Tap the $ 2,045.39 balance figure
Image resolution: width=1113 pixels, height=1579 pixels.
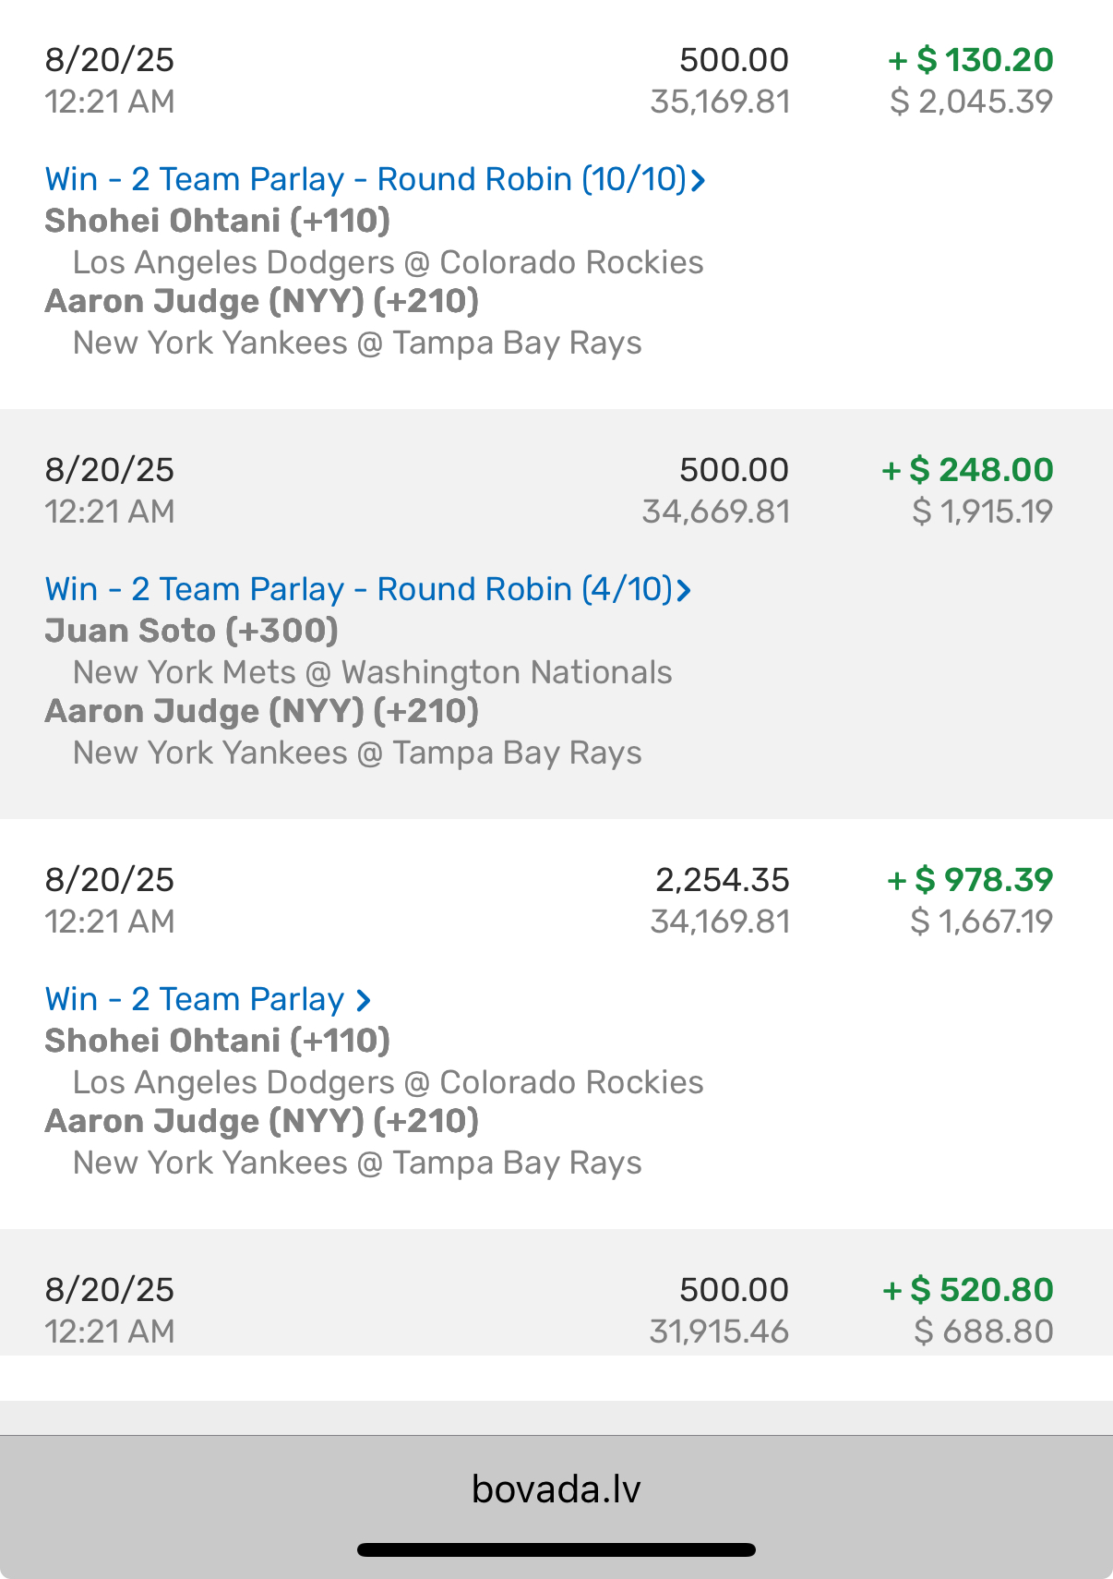coord(971,102)
